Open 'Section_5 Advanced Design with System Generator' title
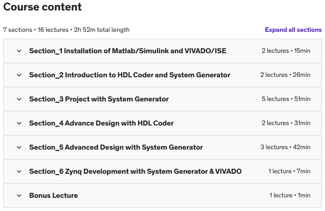 [x=116, y=147]
